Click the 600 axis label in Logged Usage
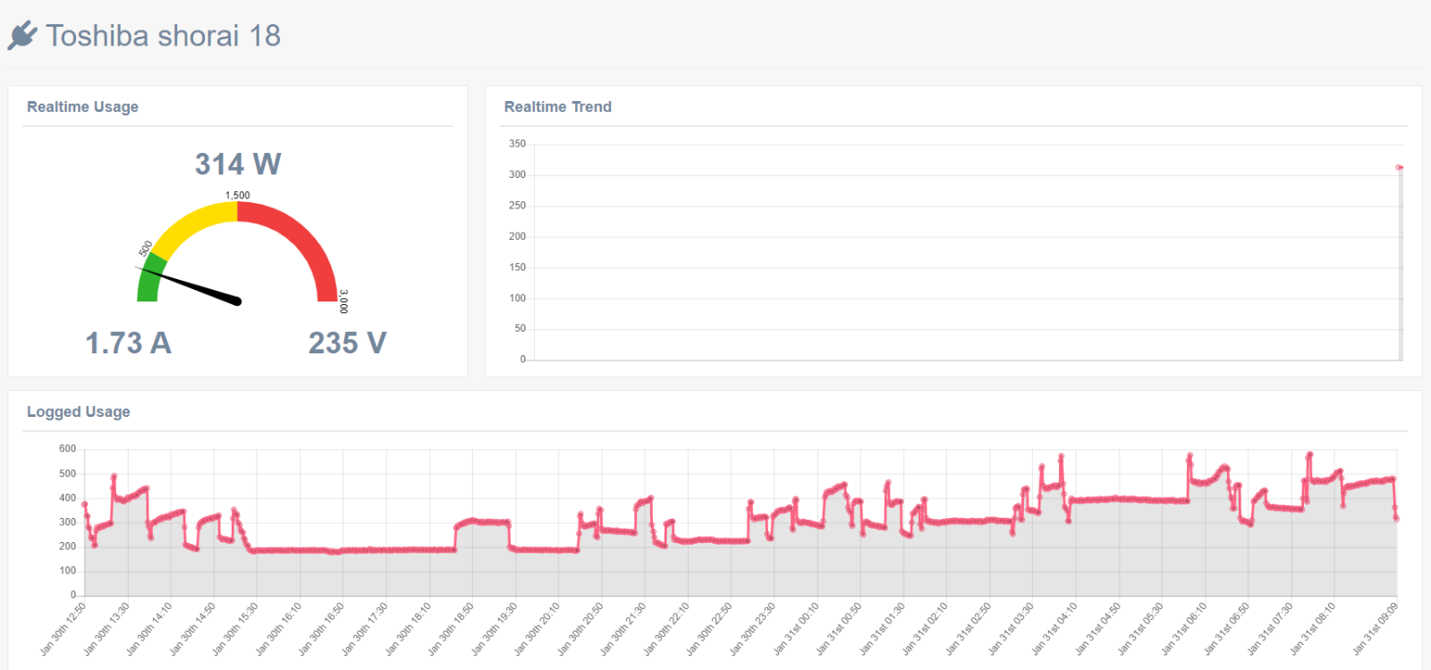This screenshot has width=1431, height=670. (67, 448)
